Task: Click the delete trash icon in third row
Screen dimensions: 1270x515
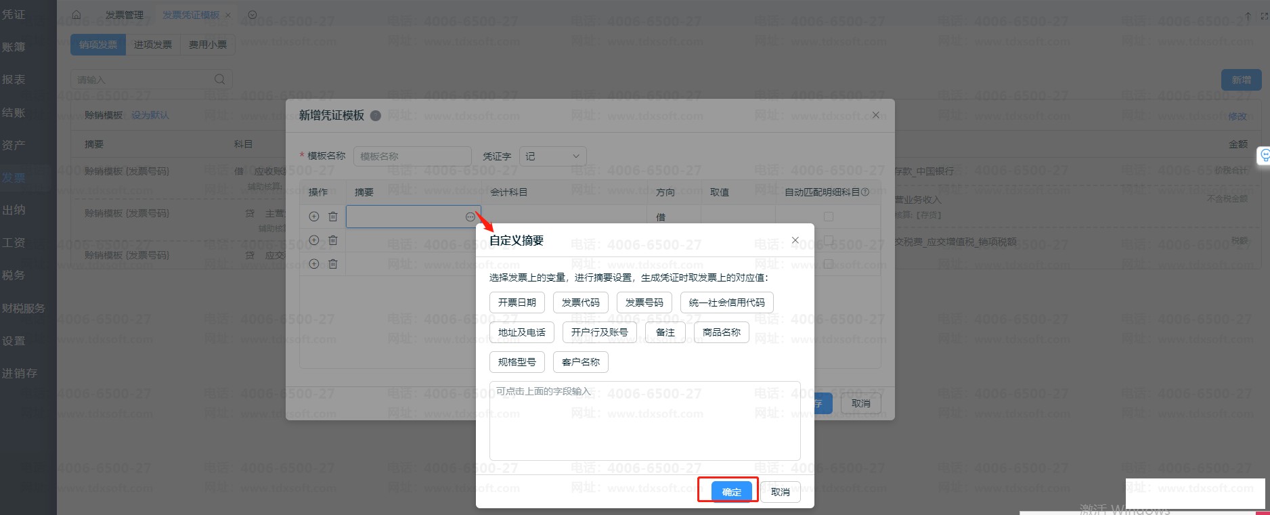Action: [x=332, y=264]
